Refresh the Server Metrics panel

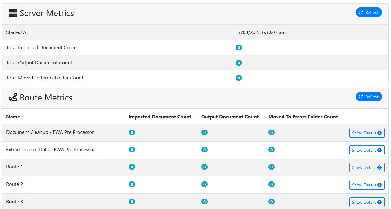click(x=369, y=12)
